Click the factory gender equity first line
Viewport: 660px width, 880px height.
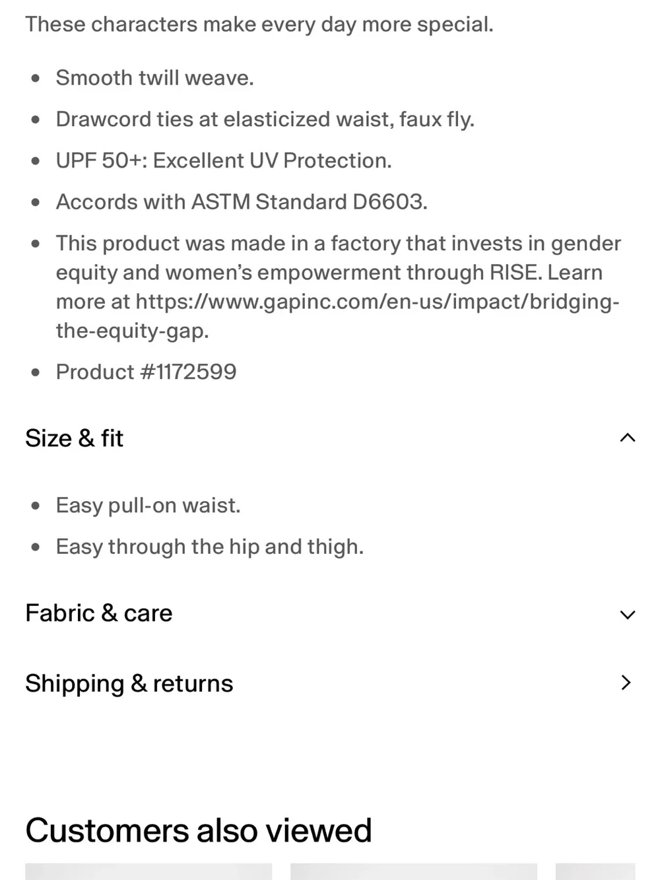(338, 244)
